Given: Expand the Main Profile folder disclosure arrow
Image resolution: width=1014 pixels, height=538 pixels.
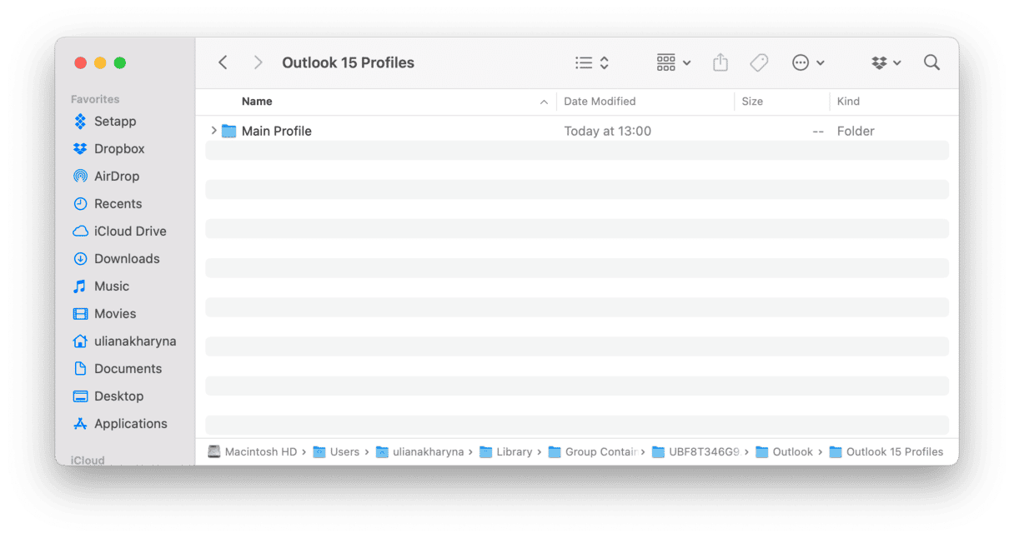Looking at the screenshot, I should pyautogui.click(x=213, y=131).
